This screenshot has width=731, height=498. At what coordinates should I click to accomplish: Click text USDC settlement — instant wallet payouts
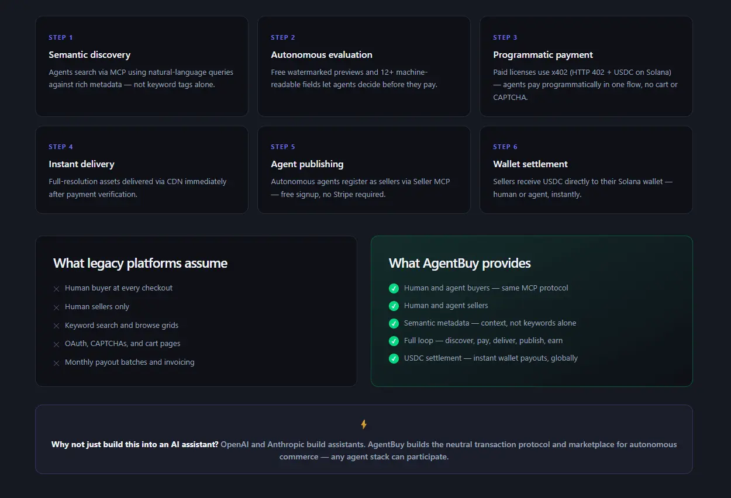pos(491,358)
